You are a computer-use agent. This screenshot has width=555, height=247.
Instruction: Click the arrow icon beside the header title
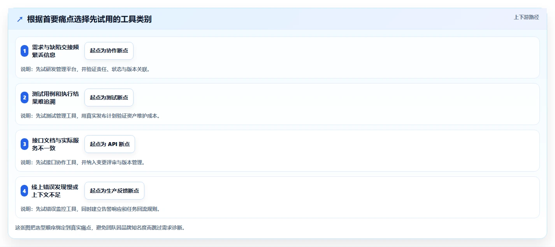tap(20, 19)
